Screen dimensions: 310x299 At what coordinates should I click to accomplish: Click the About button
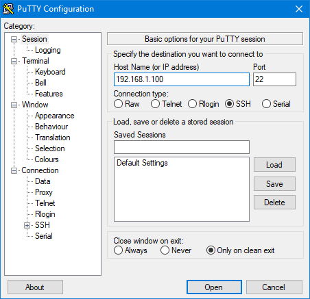[35, 287]
